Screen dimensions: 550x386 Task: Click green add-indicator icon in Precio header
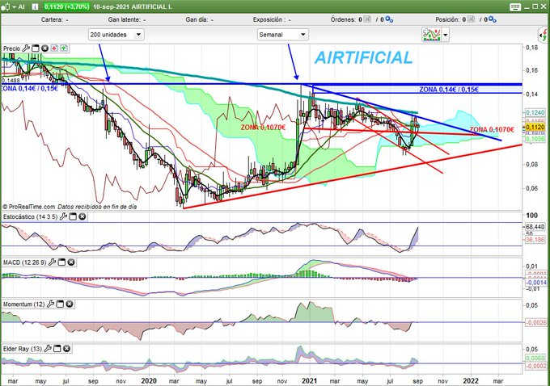pos(64,48)
